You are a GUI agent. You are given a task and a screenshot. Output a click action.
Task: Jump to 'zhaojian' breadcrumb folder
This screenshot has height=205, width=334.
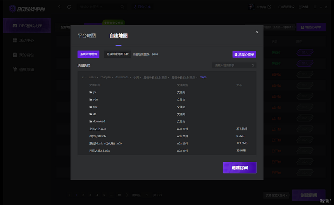[x=105, y=77]
